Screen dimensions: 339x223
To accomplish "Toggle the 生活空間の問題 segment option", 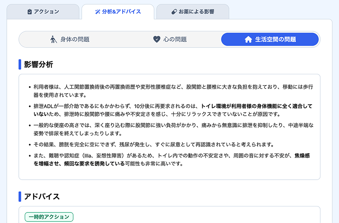I will (270, 39).
